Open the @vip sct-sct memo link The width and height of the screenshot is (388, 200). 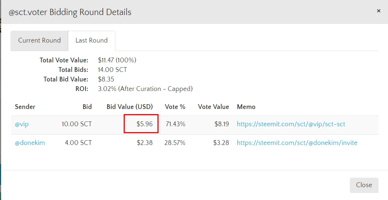tap(291, 124)
